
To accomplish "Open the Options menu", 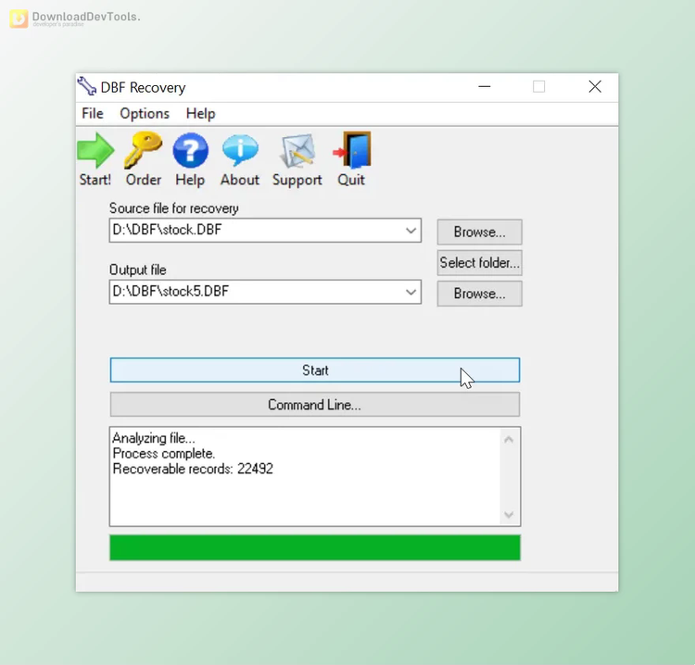I will [145, 113].
